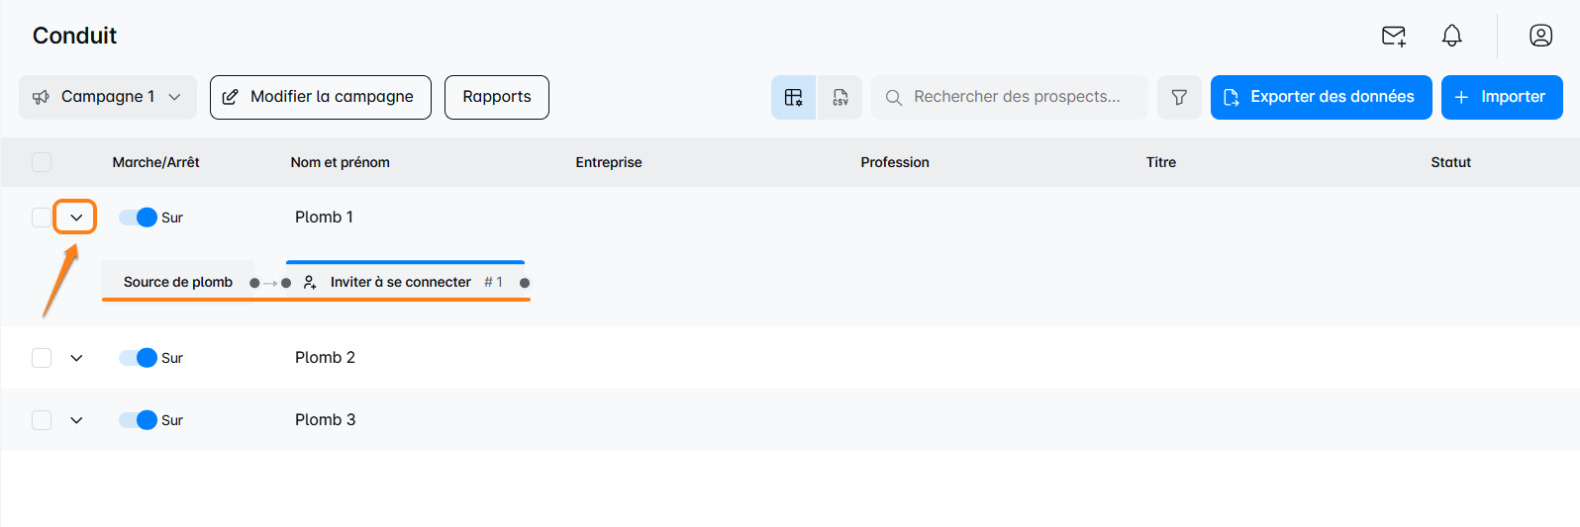Screen dimensions: 1580x527
Task: Tick the select-all header checkbox
Action: tap(42, 162)
